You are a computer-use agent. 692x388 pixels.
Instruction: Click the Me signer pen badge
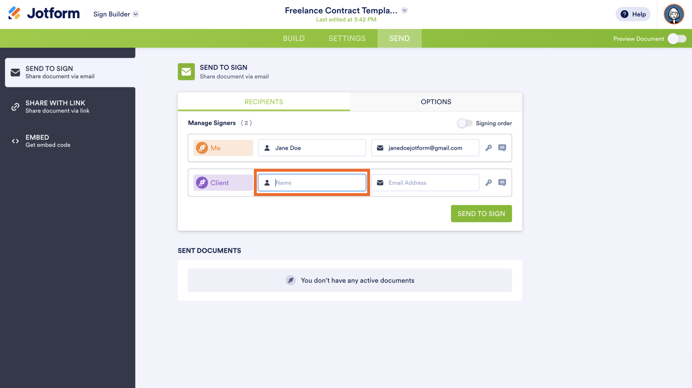201,148
